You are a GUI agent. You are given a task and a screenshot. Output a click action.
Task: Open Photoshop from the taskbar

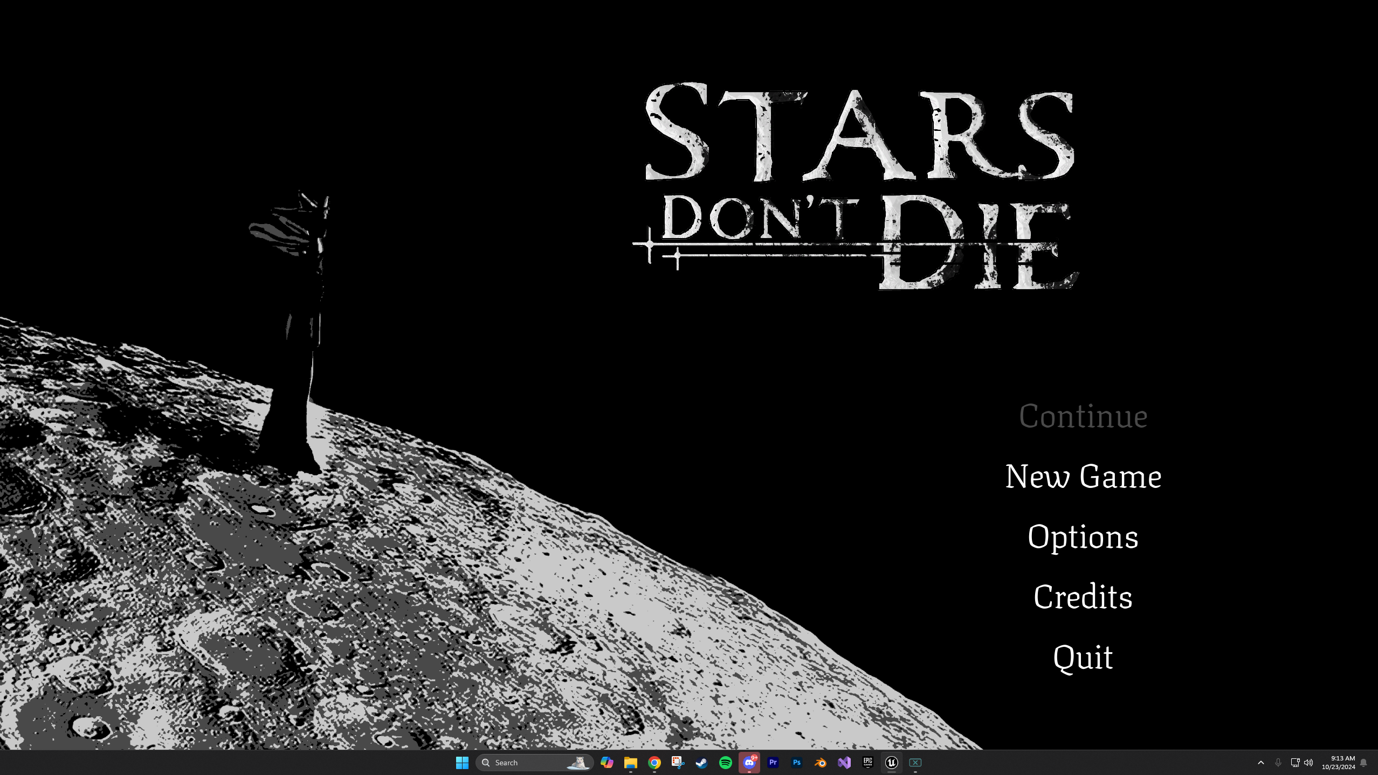[x=796, y=763]
